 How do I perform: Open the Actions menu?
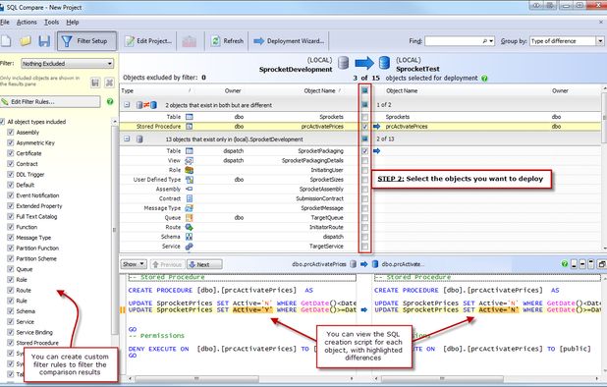pos(27,22)
